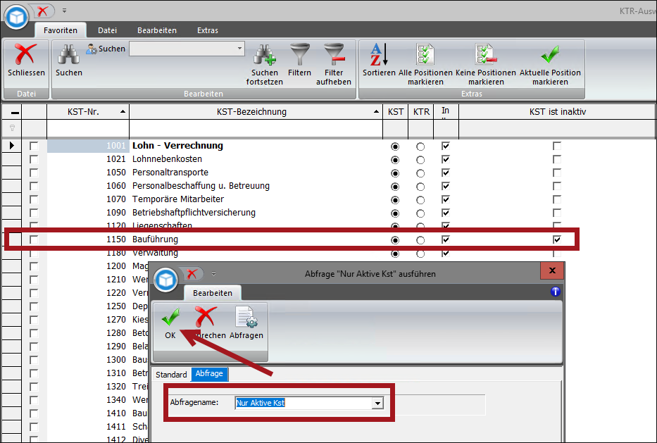Sort by KST-Nr. column header arrow
This screenshot has width=657, height=443.
[x=123, y=112]
